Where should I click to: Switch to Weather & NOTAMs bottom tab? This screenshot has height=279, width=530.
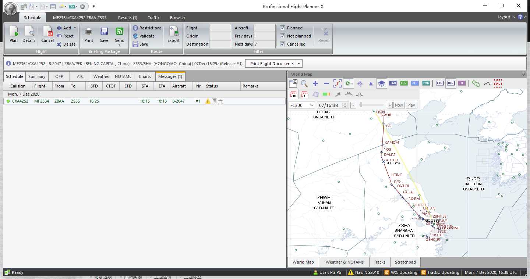[x=344, y=262]
